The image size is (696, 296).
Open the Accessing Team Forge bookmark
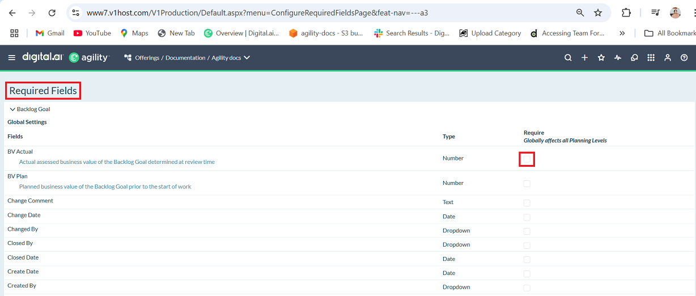567,33
